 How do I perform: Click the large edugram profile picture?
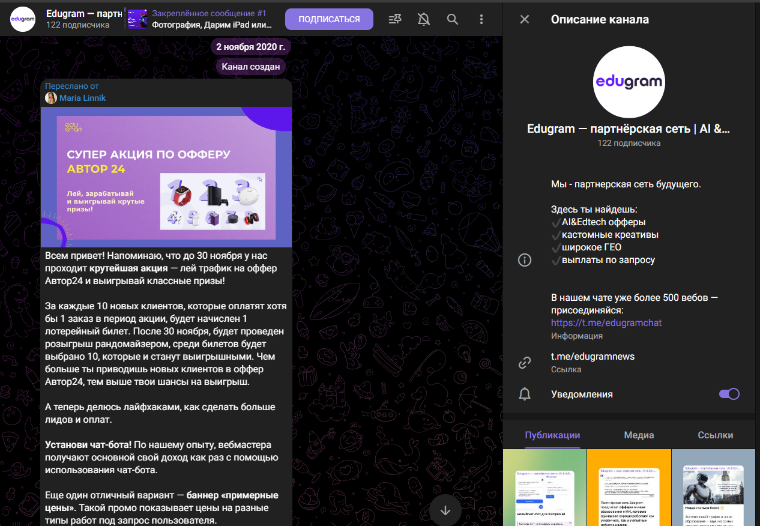(629, 82)
